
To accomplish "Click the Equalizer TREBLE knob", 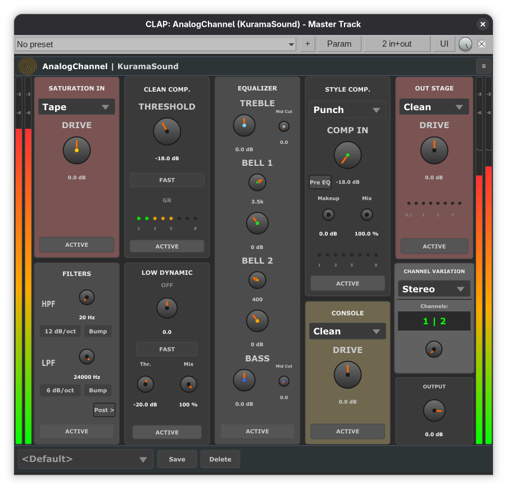I will [244, 125].
